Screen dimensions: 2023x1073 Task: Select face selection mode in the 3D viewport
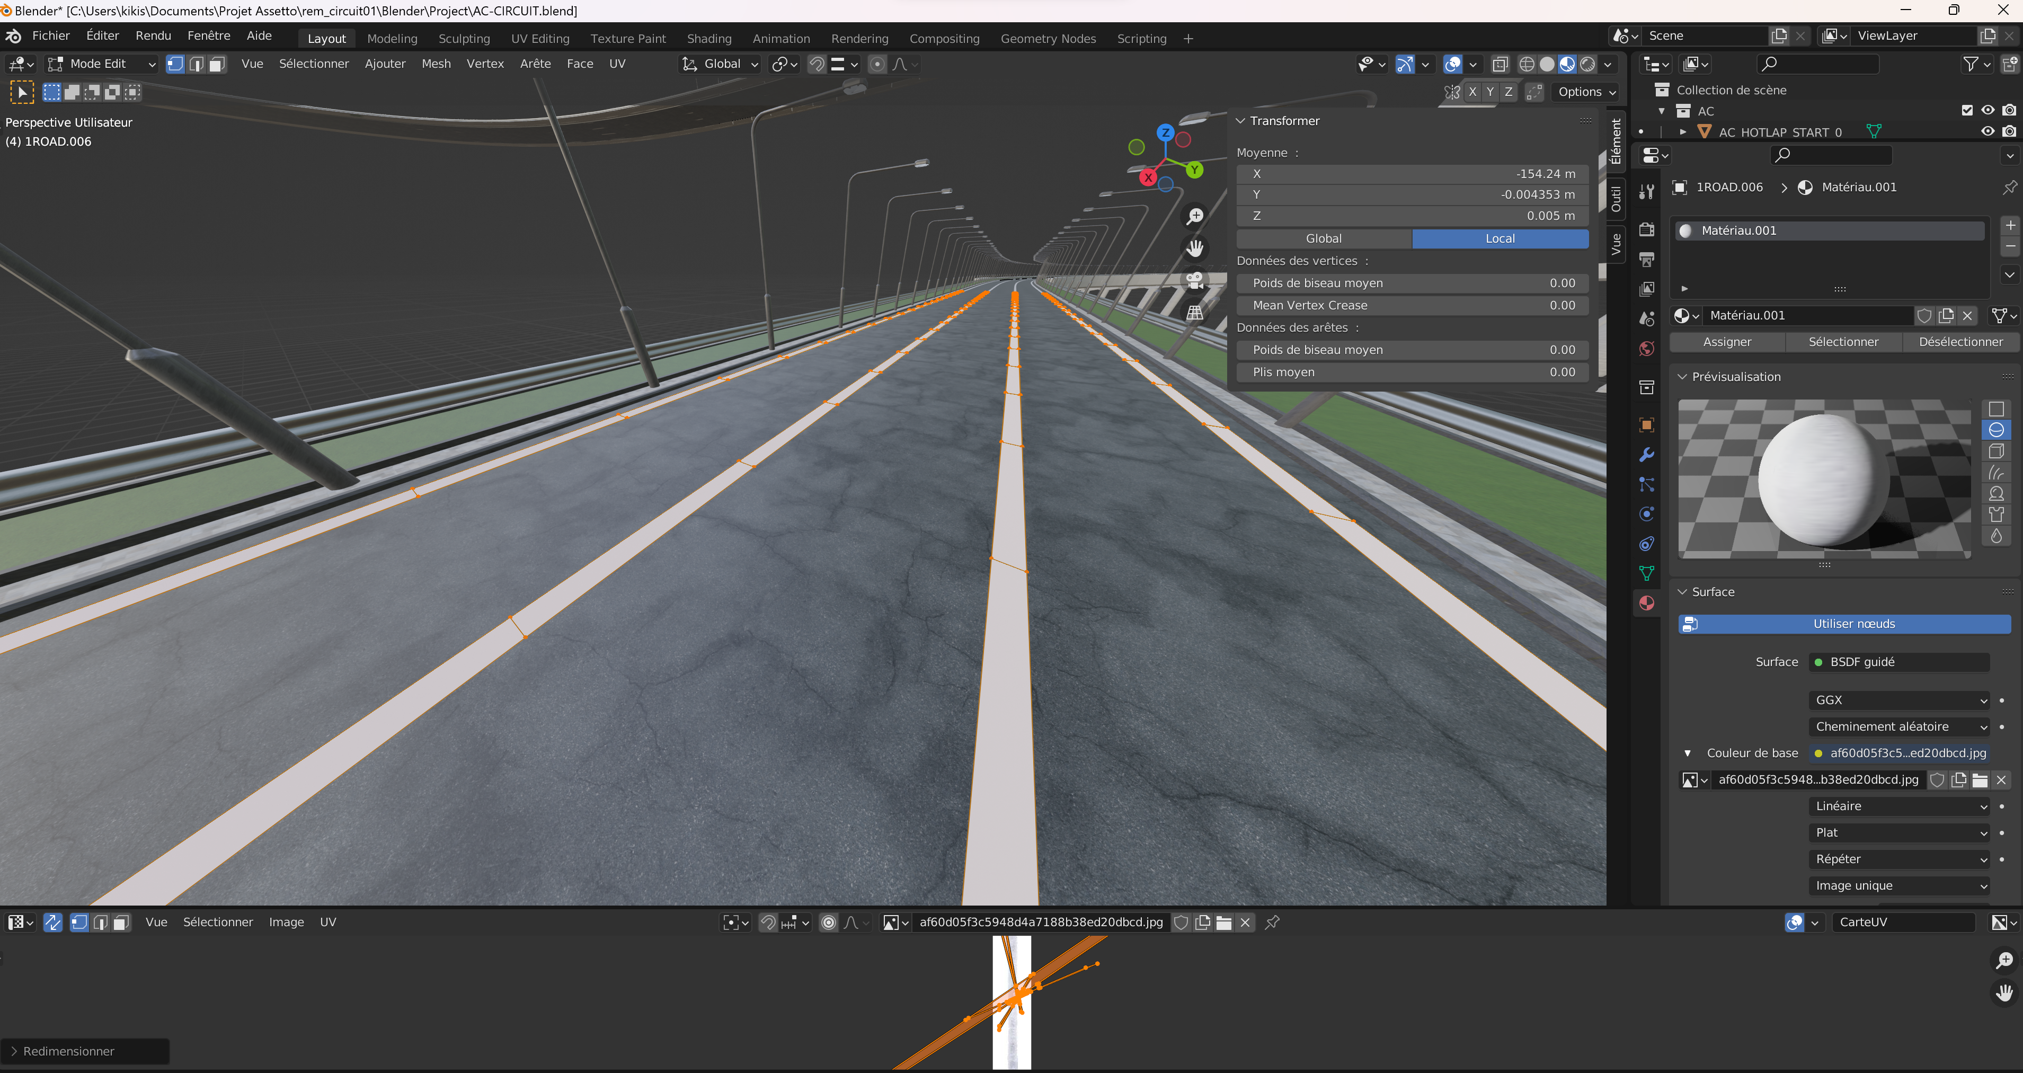tap(217, 64)
